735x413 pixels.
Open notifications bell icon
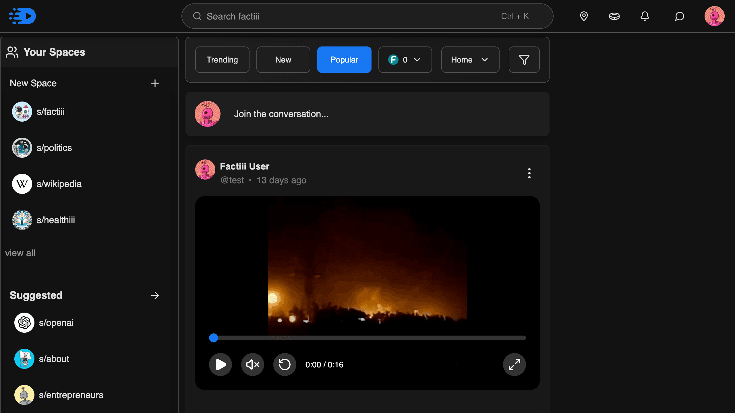[645, 16]
